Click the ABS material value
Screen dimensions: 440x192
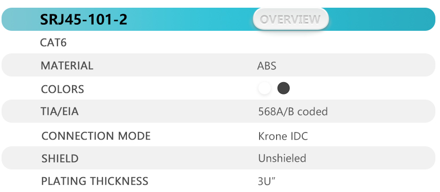[267, 66]
